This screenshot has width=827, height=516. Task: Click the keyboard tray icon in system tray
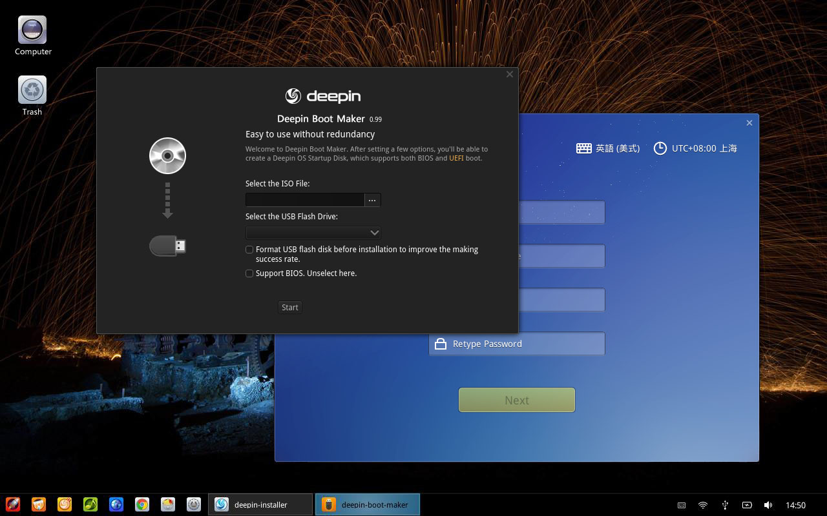[x=682, y=505]
